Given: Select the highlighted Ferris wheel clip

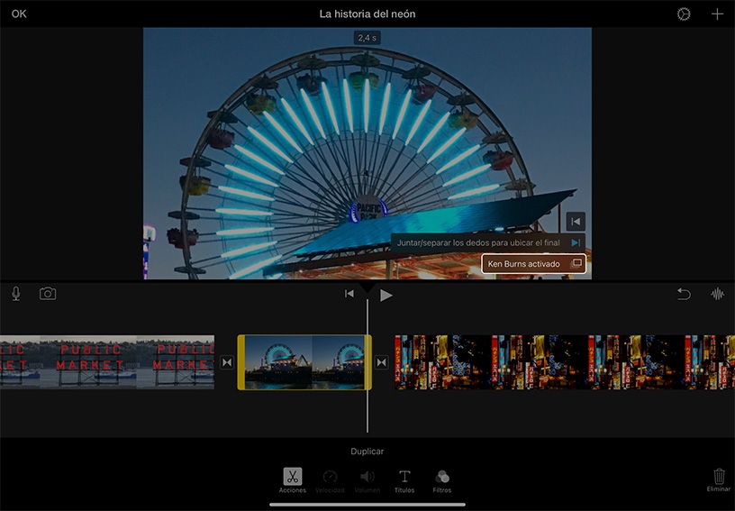Looking at the screenshot, I should [x=304, y=362].
